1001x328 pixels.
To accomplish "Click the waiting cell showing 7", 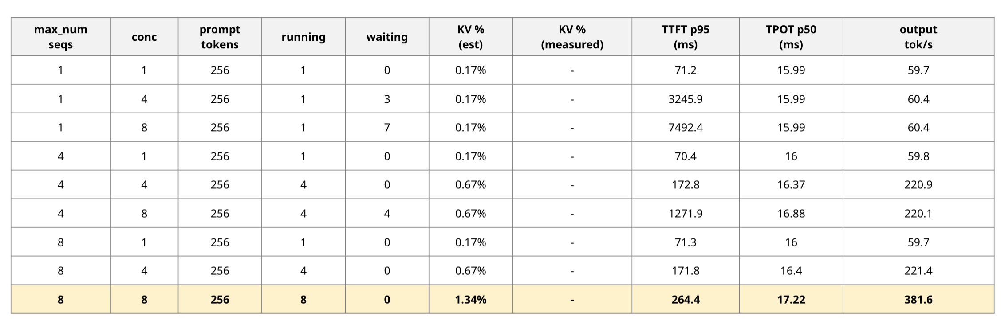I will (x=387, y=128).
